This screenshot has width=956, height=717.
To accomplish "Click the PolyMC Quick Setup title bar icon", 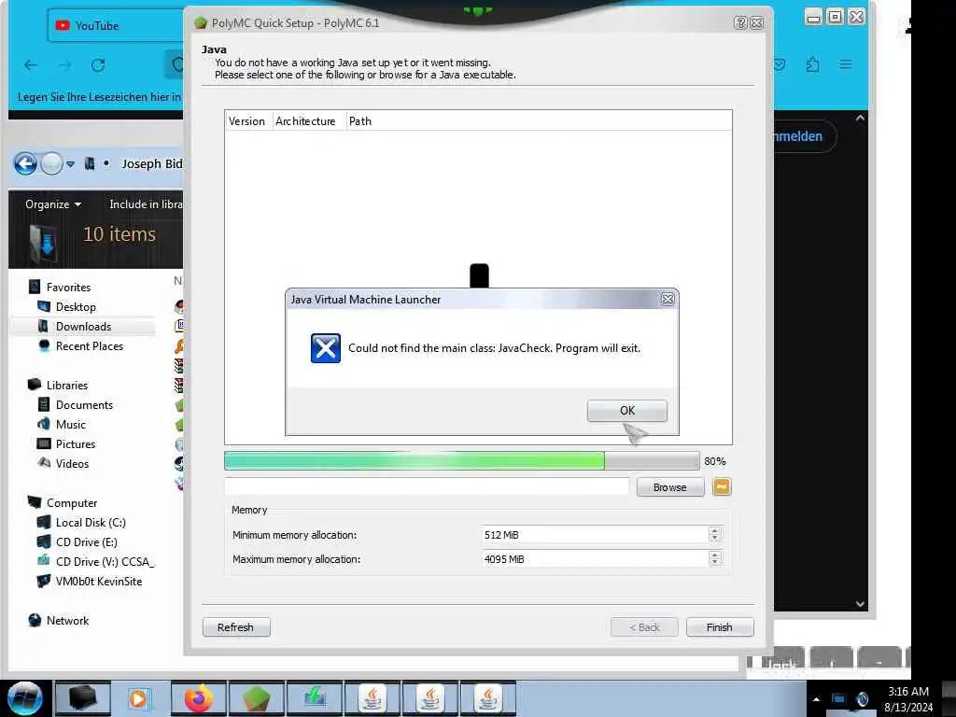I will click(x=201, y=23).
